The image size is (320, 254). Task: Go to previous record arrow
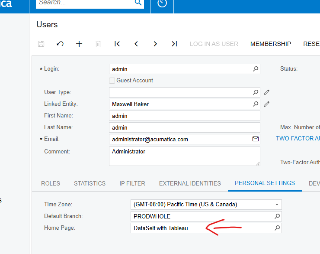(x=136, y=44)
